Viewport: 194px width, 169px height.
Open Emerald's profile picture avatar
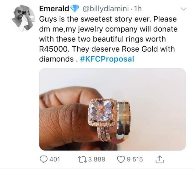coord(22,18)
